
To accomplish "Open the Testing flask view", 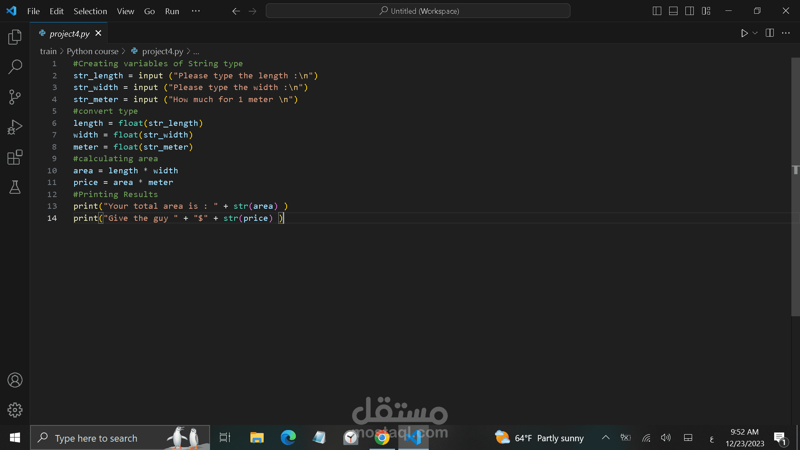I will (x=15, y=187).
